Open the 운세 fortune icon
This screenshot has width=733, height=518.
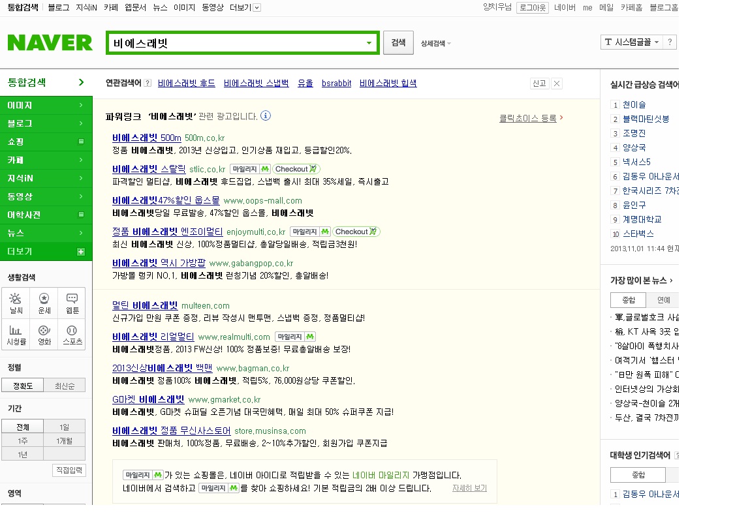coord(44,303)
